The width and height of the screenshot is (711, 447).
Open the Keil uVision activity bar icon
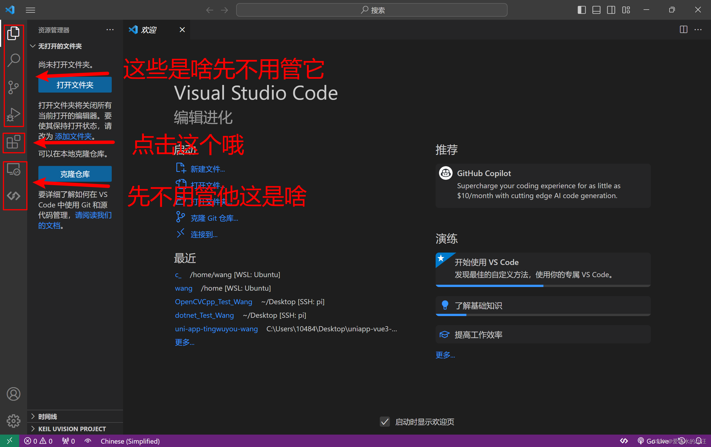point(13,196)
